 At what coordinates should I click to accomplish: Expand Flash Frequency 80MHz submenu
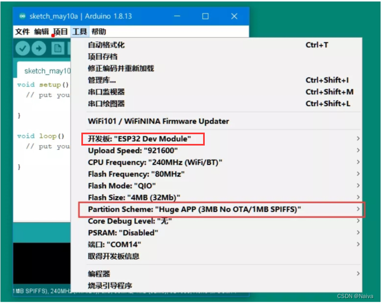pyautogui.click(x=217, y=174)
